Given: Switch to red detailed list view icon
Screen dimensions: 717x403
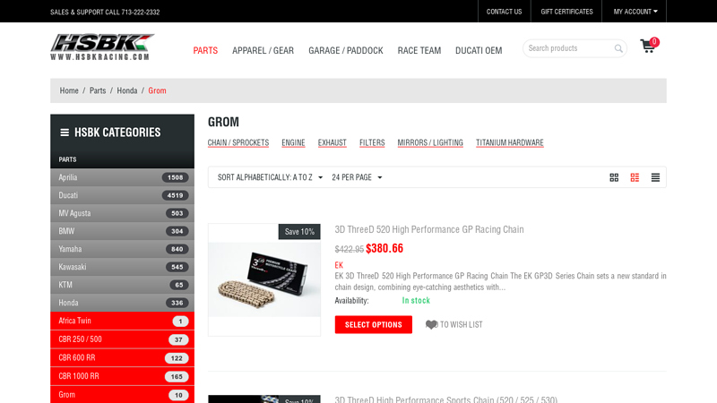Looking at the screenshot, I should (x=635, y=177).
